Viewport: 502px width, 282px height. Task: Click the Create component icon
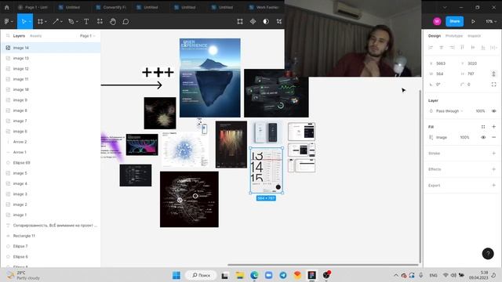pyautogui.click(x=253, y=21)
